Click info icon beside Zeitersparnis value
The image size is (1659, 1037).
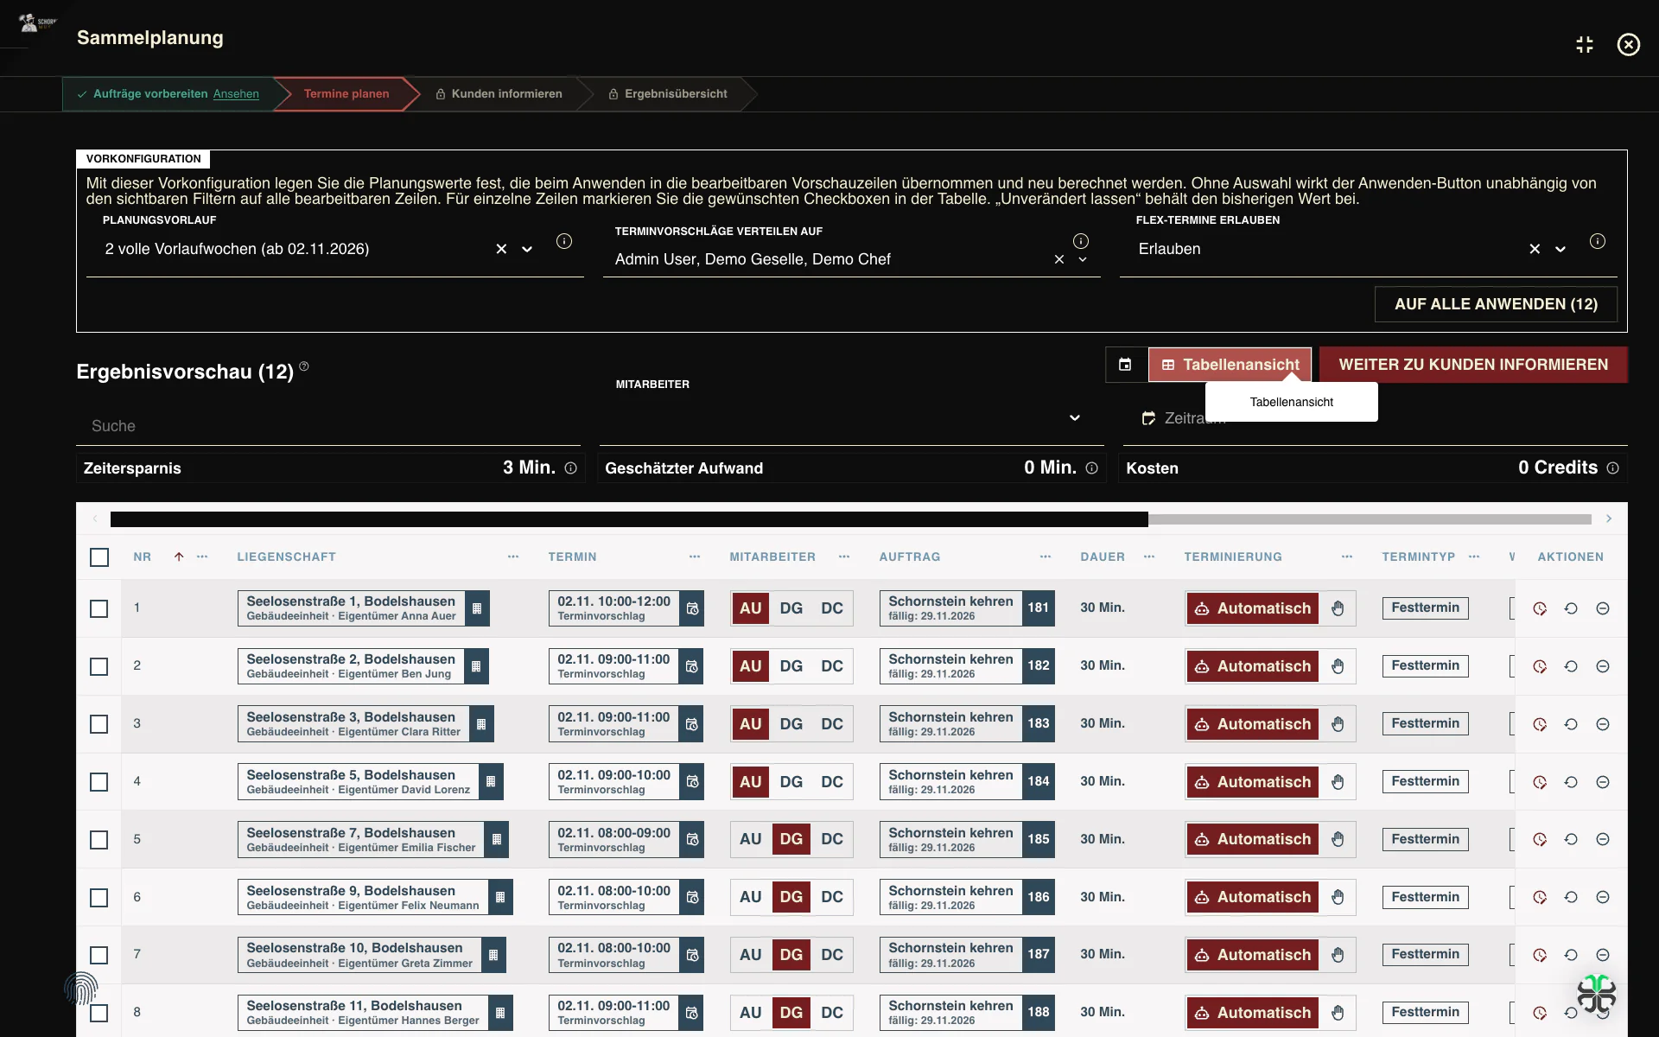coord(571,468)
